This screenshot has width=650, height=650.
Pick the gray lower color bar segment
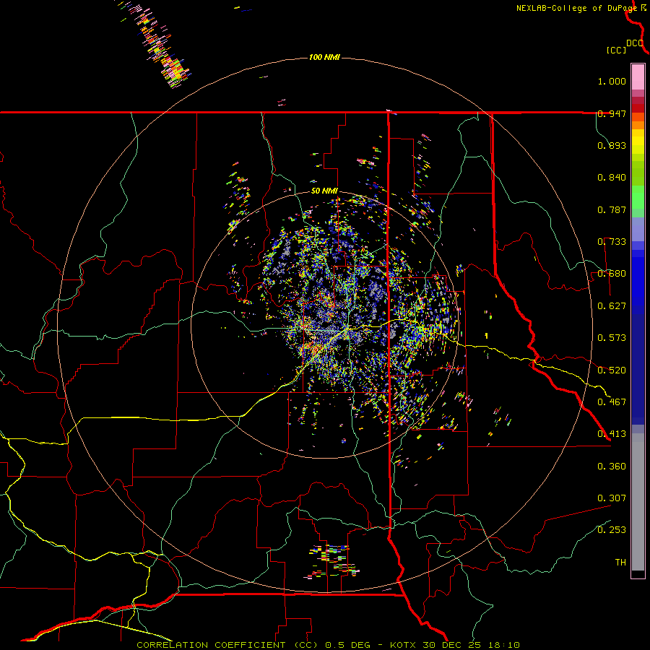pos(638,502)
